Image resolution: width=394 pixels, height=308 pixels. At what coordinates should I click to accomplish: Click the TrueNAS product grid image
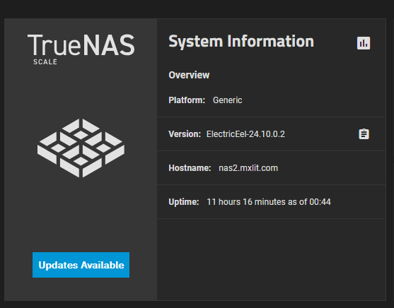[x=81, y=148]
